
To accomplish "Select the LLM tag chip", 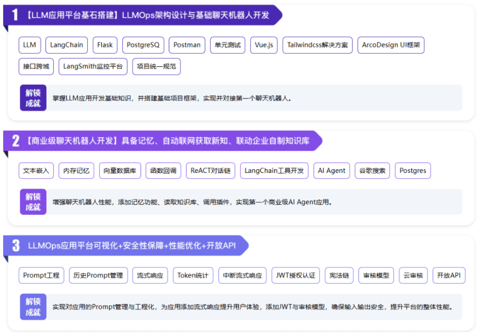I will (30, 45).
